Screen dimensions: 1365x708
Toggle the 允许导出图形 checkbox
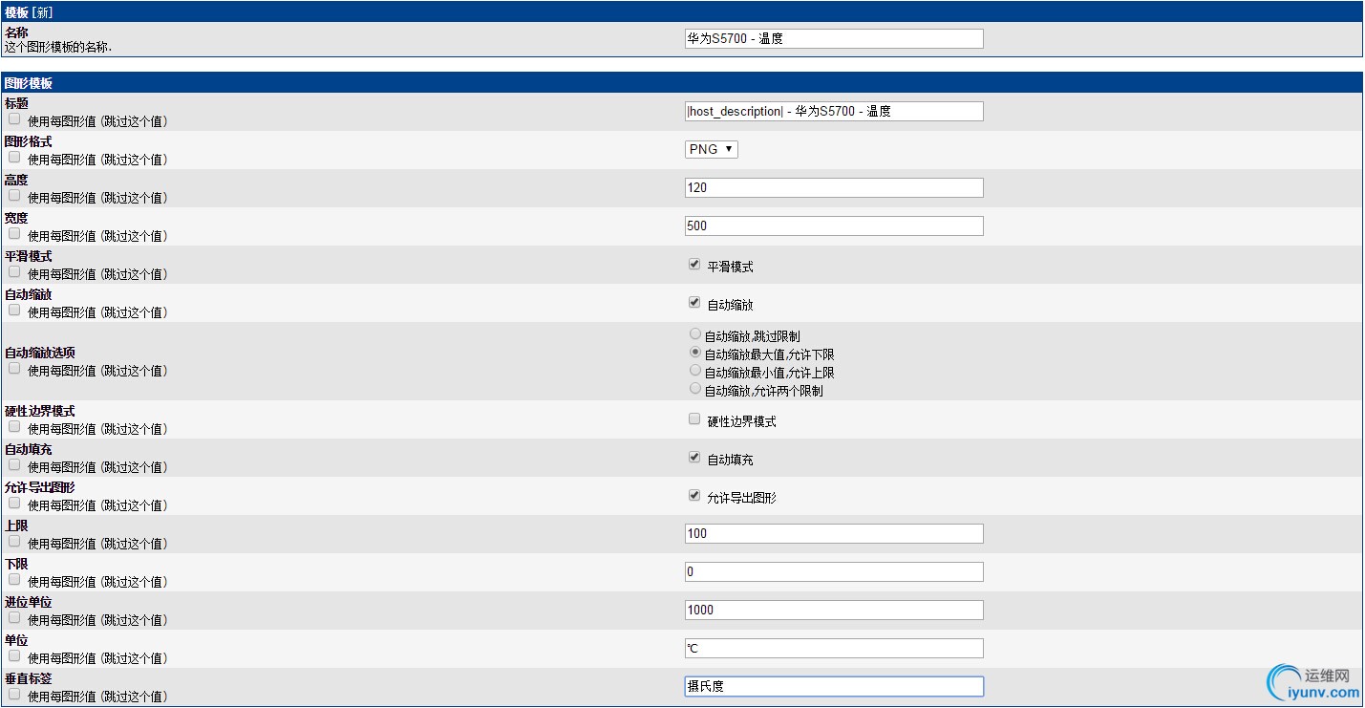(694, 496)
